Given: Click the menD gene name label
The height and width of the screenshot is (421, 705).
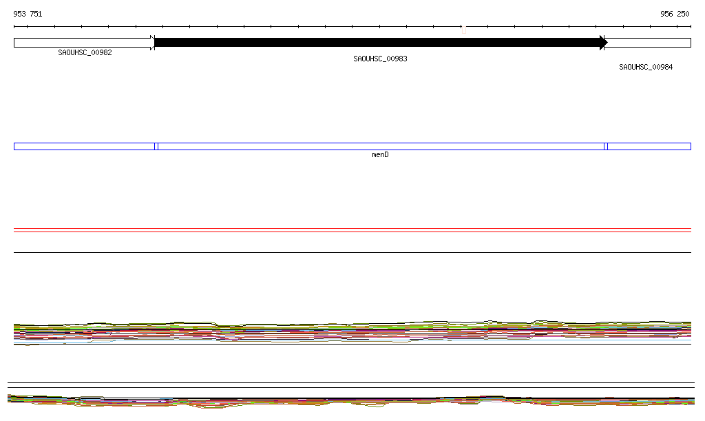Looking at the screenshot, I should coord(380,155).
